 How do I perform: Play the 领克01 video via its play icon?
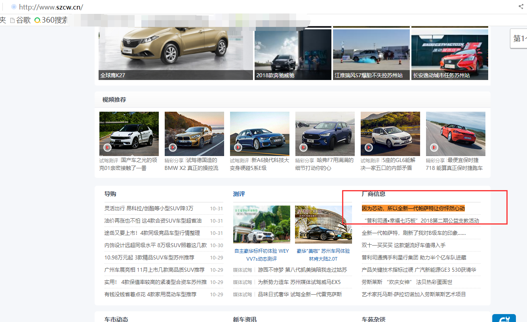click(107, 147)
